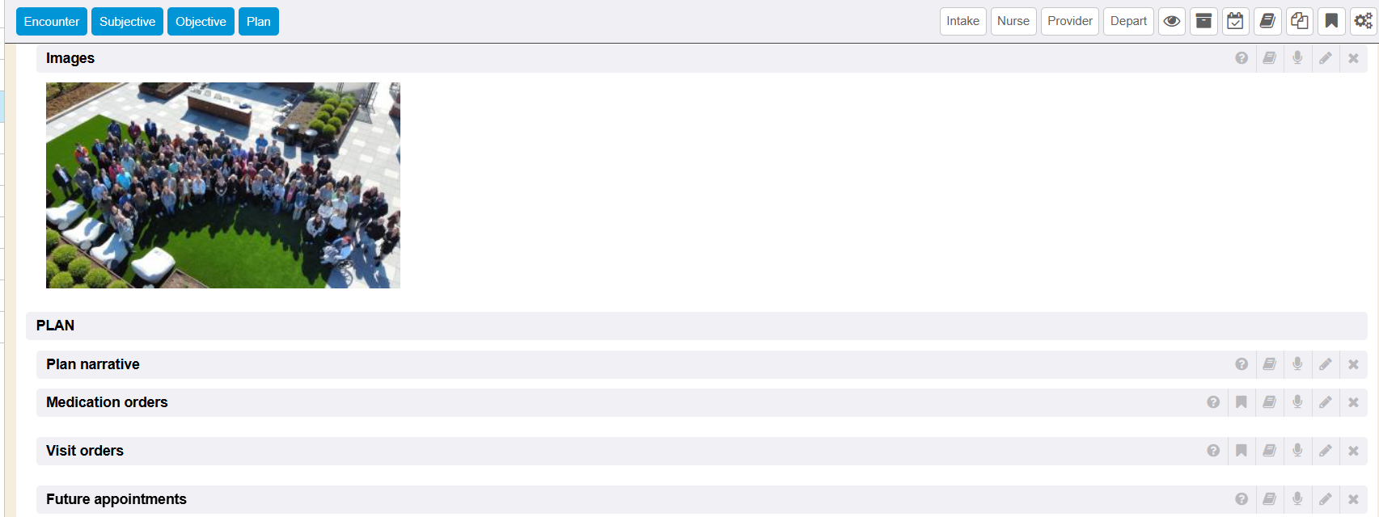Click book icon in Future appointments row
This screenshot has height=517, width=1379.
pyautogui.click(x=1269, y=499)
